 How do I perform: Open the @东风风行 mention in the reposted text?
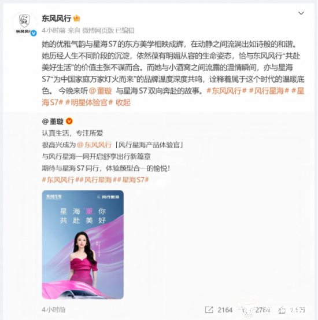[x=94, y=145]
